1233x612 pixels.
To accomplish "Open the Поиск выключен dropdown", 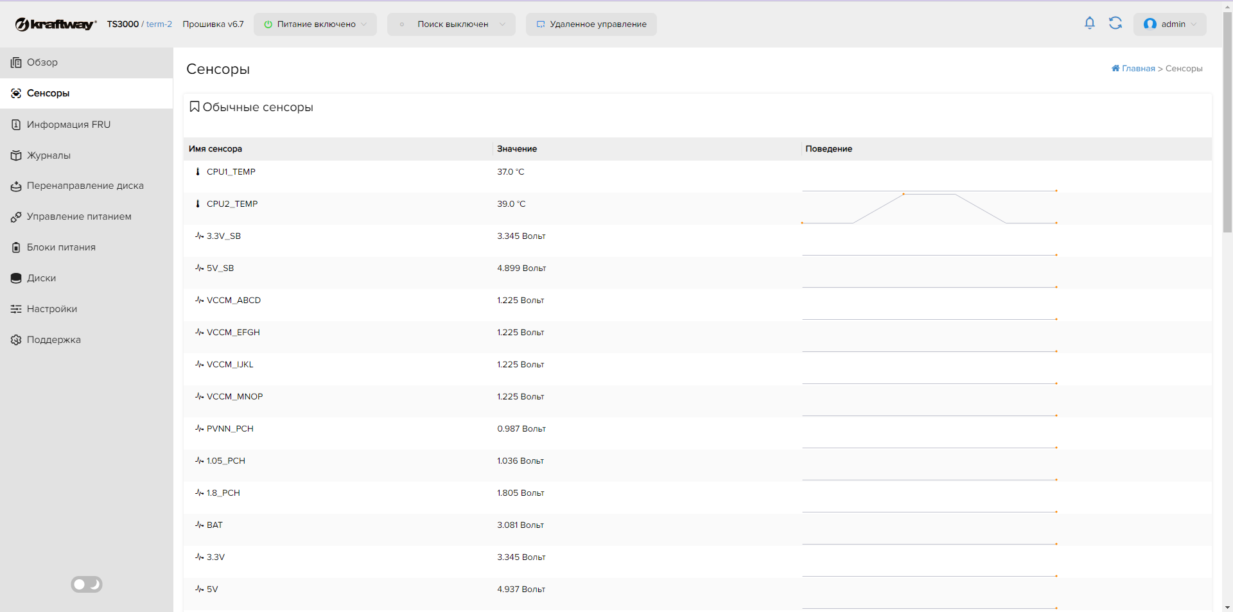I will point(451,24).
